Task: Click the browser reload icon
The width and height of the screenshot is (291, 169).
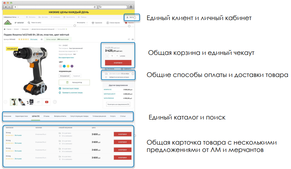Action: coord(95,7)
